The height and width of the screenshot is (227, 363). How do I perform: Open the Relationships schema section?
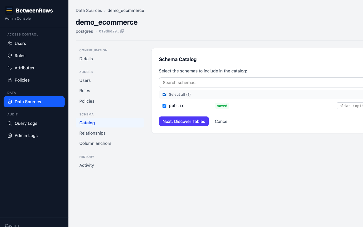(x=110, y=133)
